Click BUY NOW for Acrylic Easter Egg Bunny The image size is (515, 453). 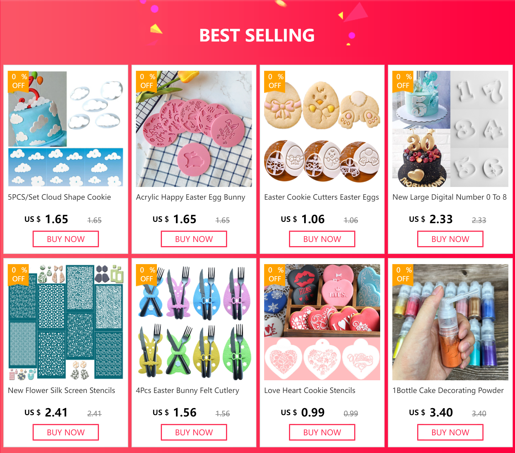[194, 239]
